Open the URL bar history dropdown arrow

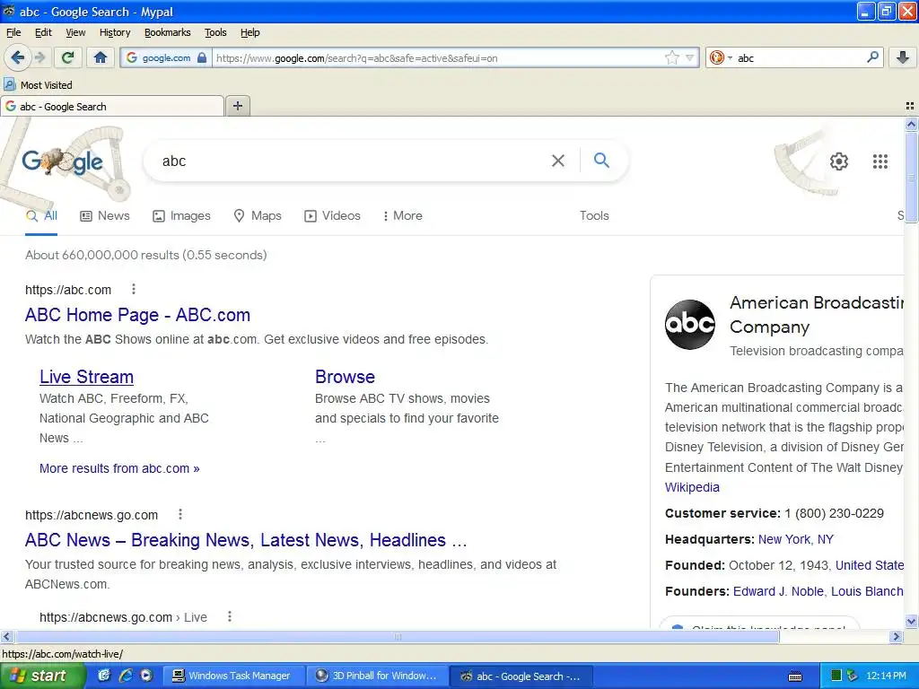point(690,57)
